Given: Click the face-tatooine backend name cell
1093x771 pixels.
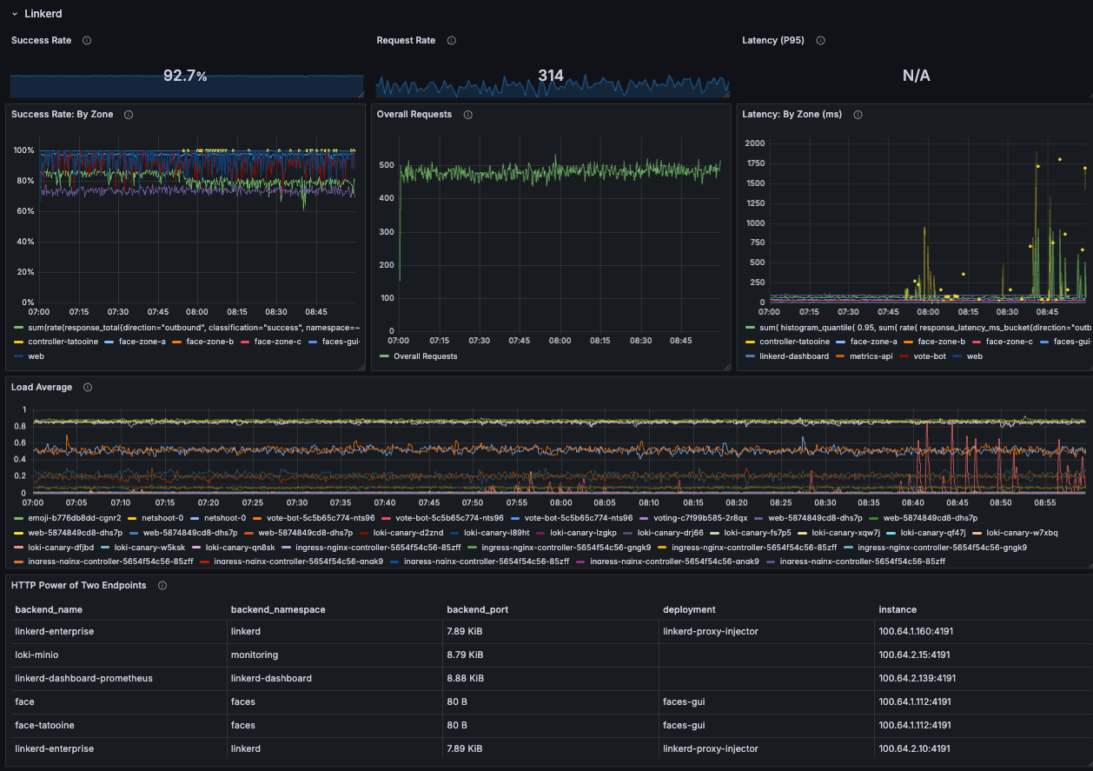Looking at the screenshot, I should pos(119,725).
